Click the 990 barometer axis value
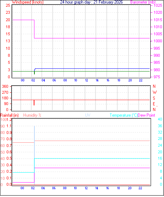The height and width of the screenshot is (197, 164). pos(157,55)
